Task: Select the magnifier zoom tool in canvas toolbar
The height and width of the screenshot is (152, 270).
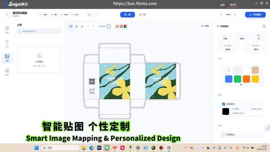Action: pos(82,26)
